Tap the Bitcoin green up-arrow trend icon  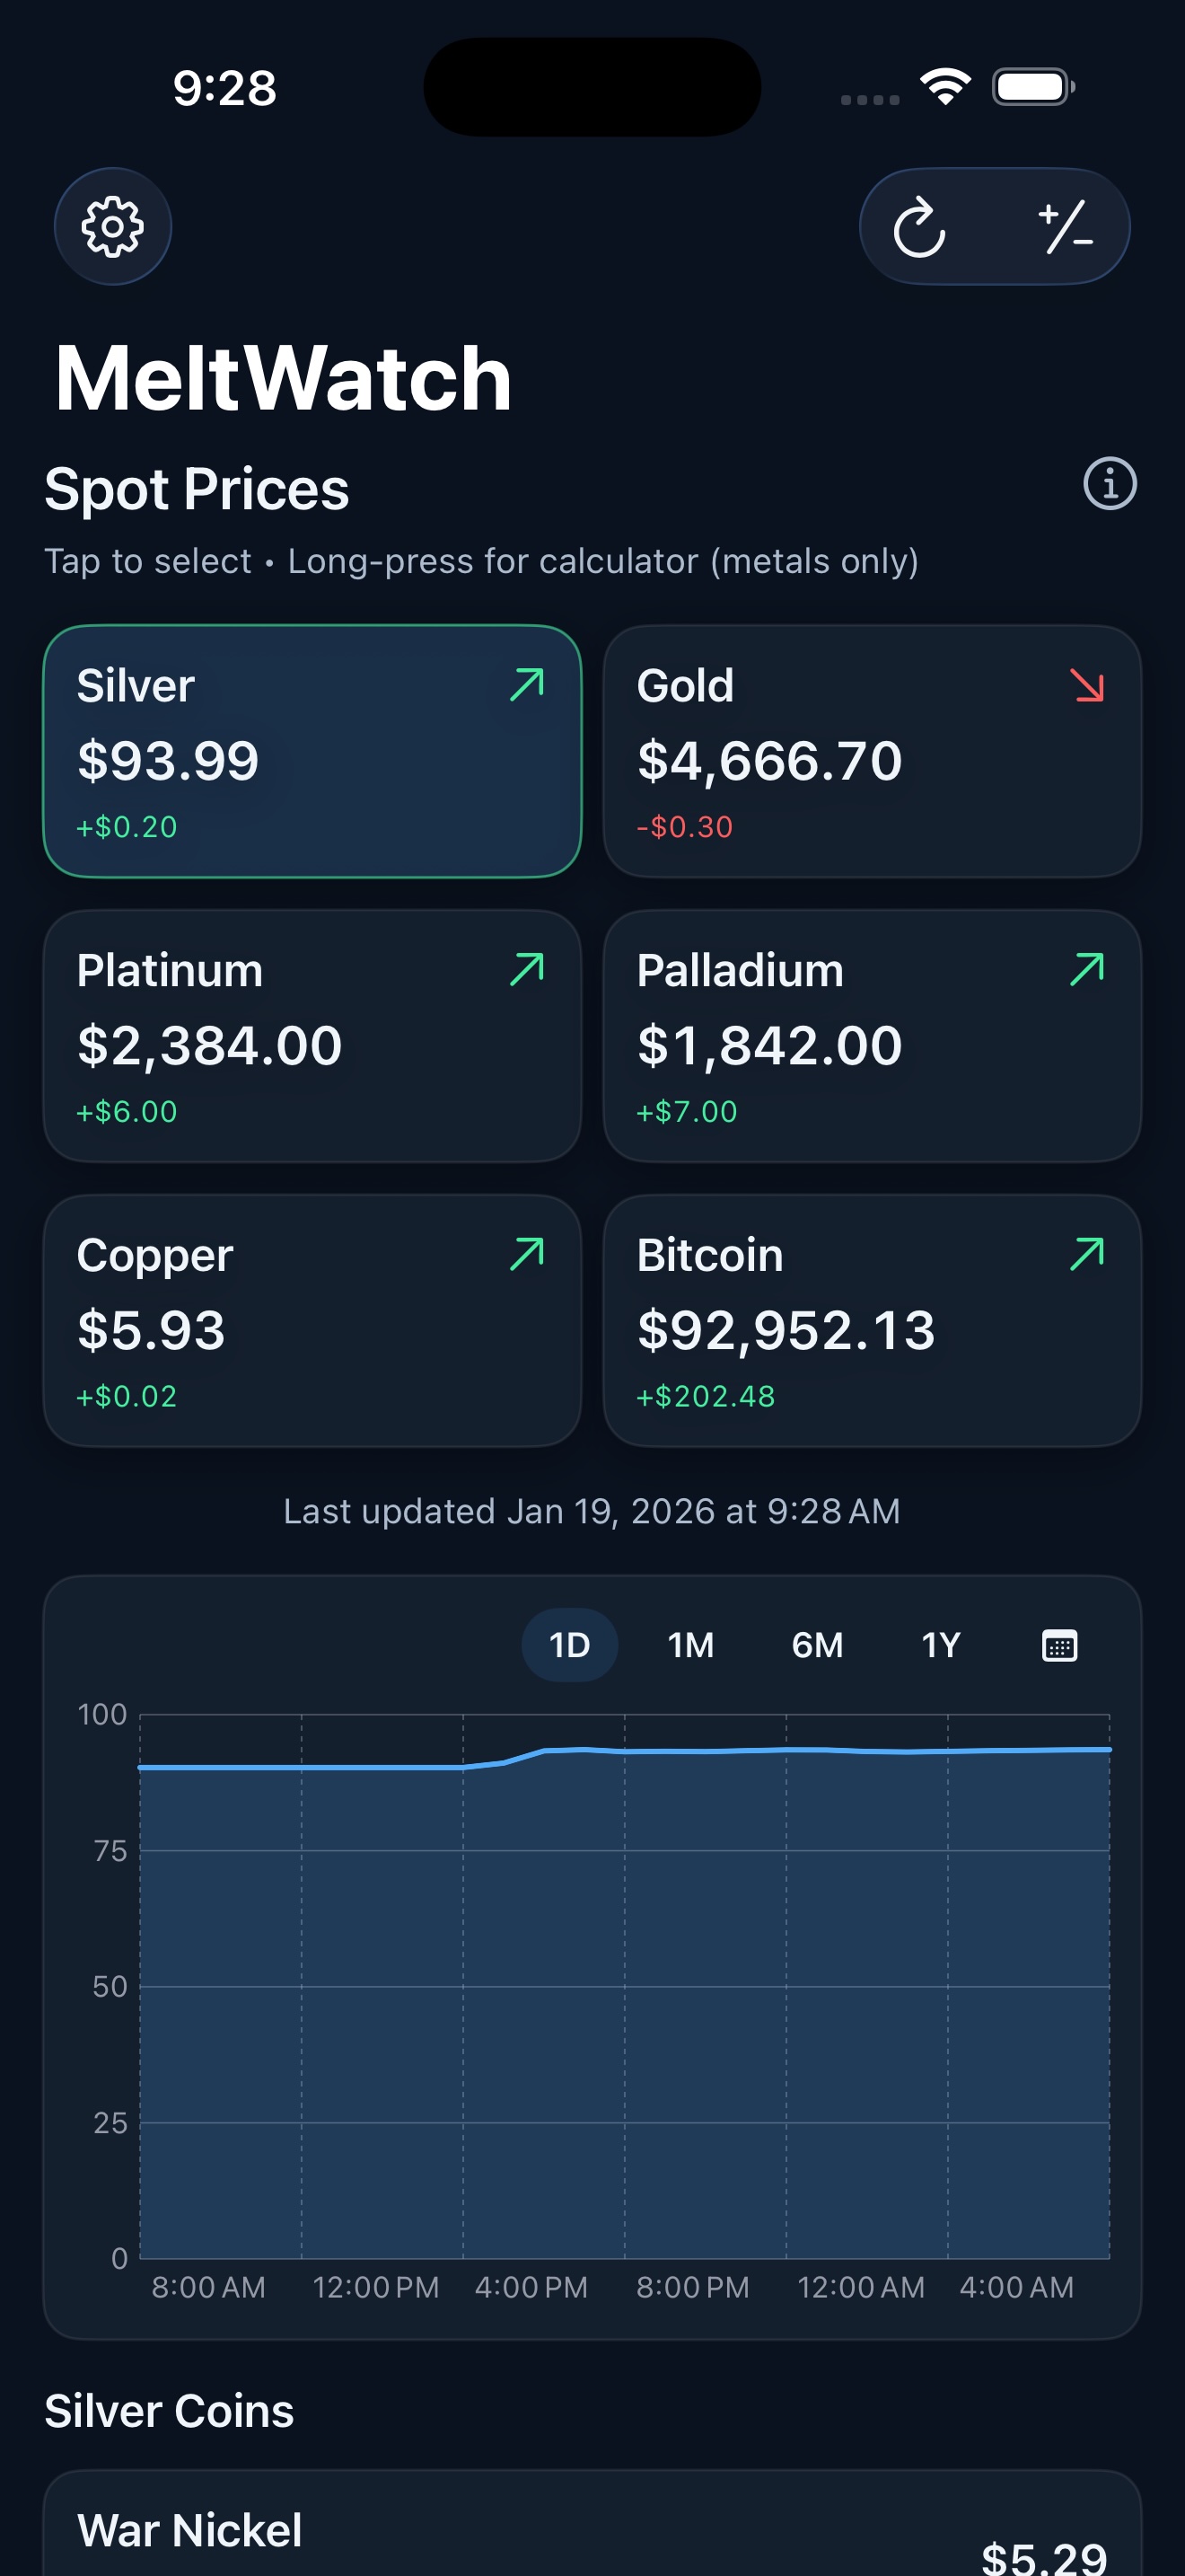point(1087,1254)
